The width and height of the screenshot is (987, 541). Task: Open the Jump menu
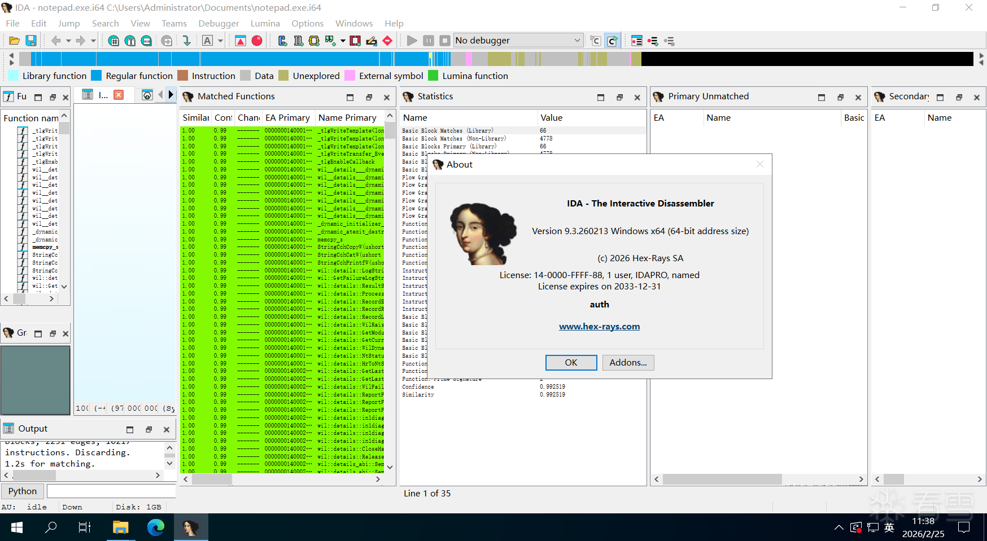69,23
